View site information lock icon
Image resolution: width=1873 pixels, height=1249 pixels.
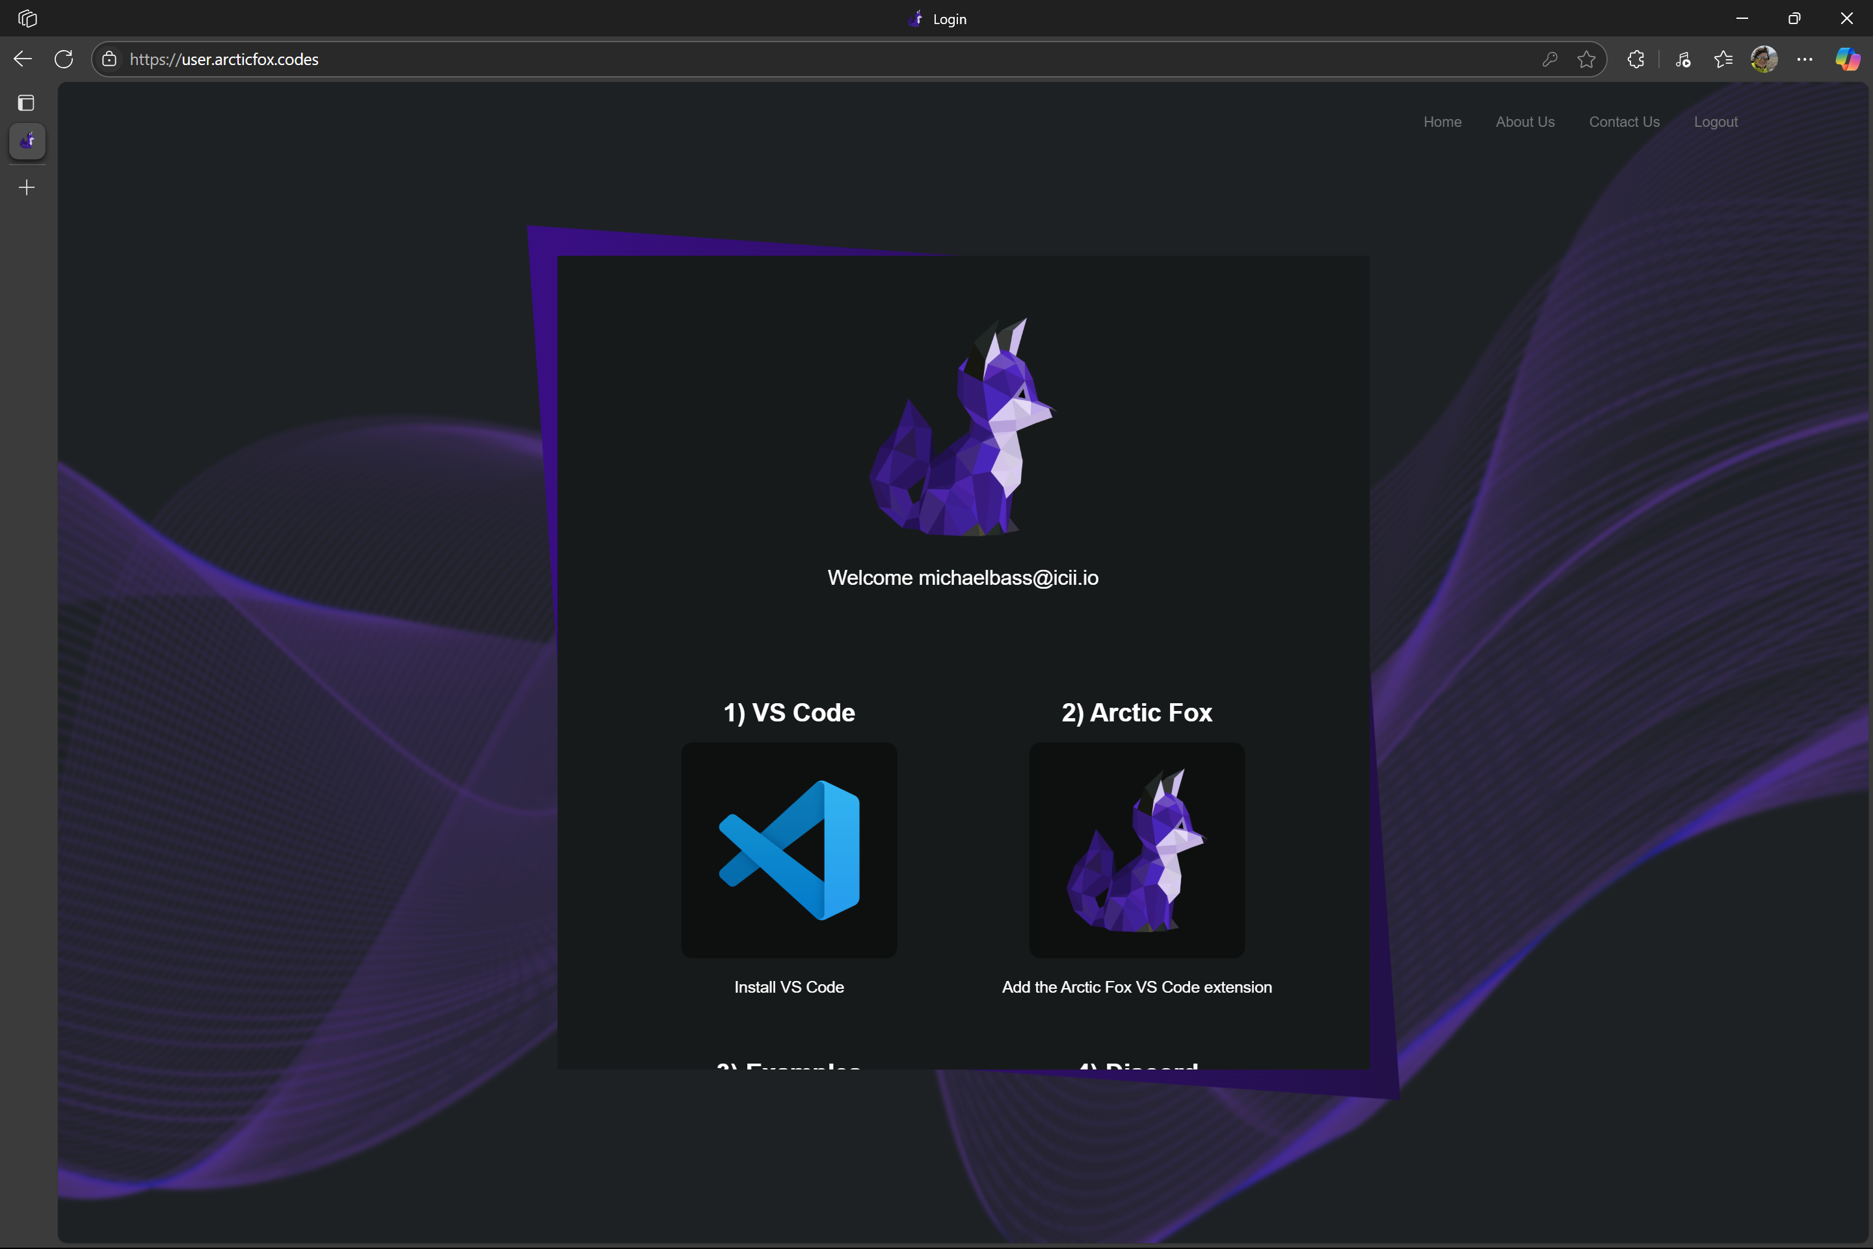[x=110, y=59]
